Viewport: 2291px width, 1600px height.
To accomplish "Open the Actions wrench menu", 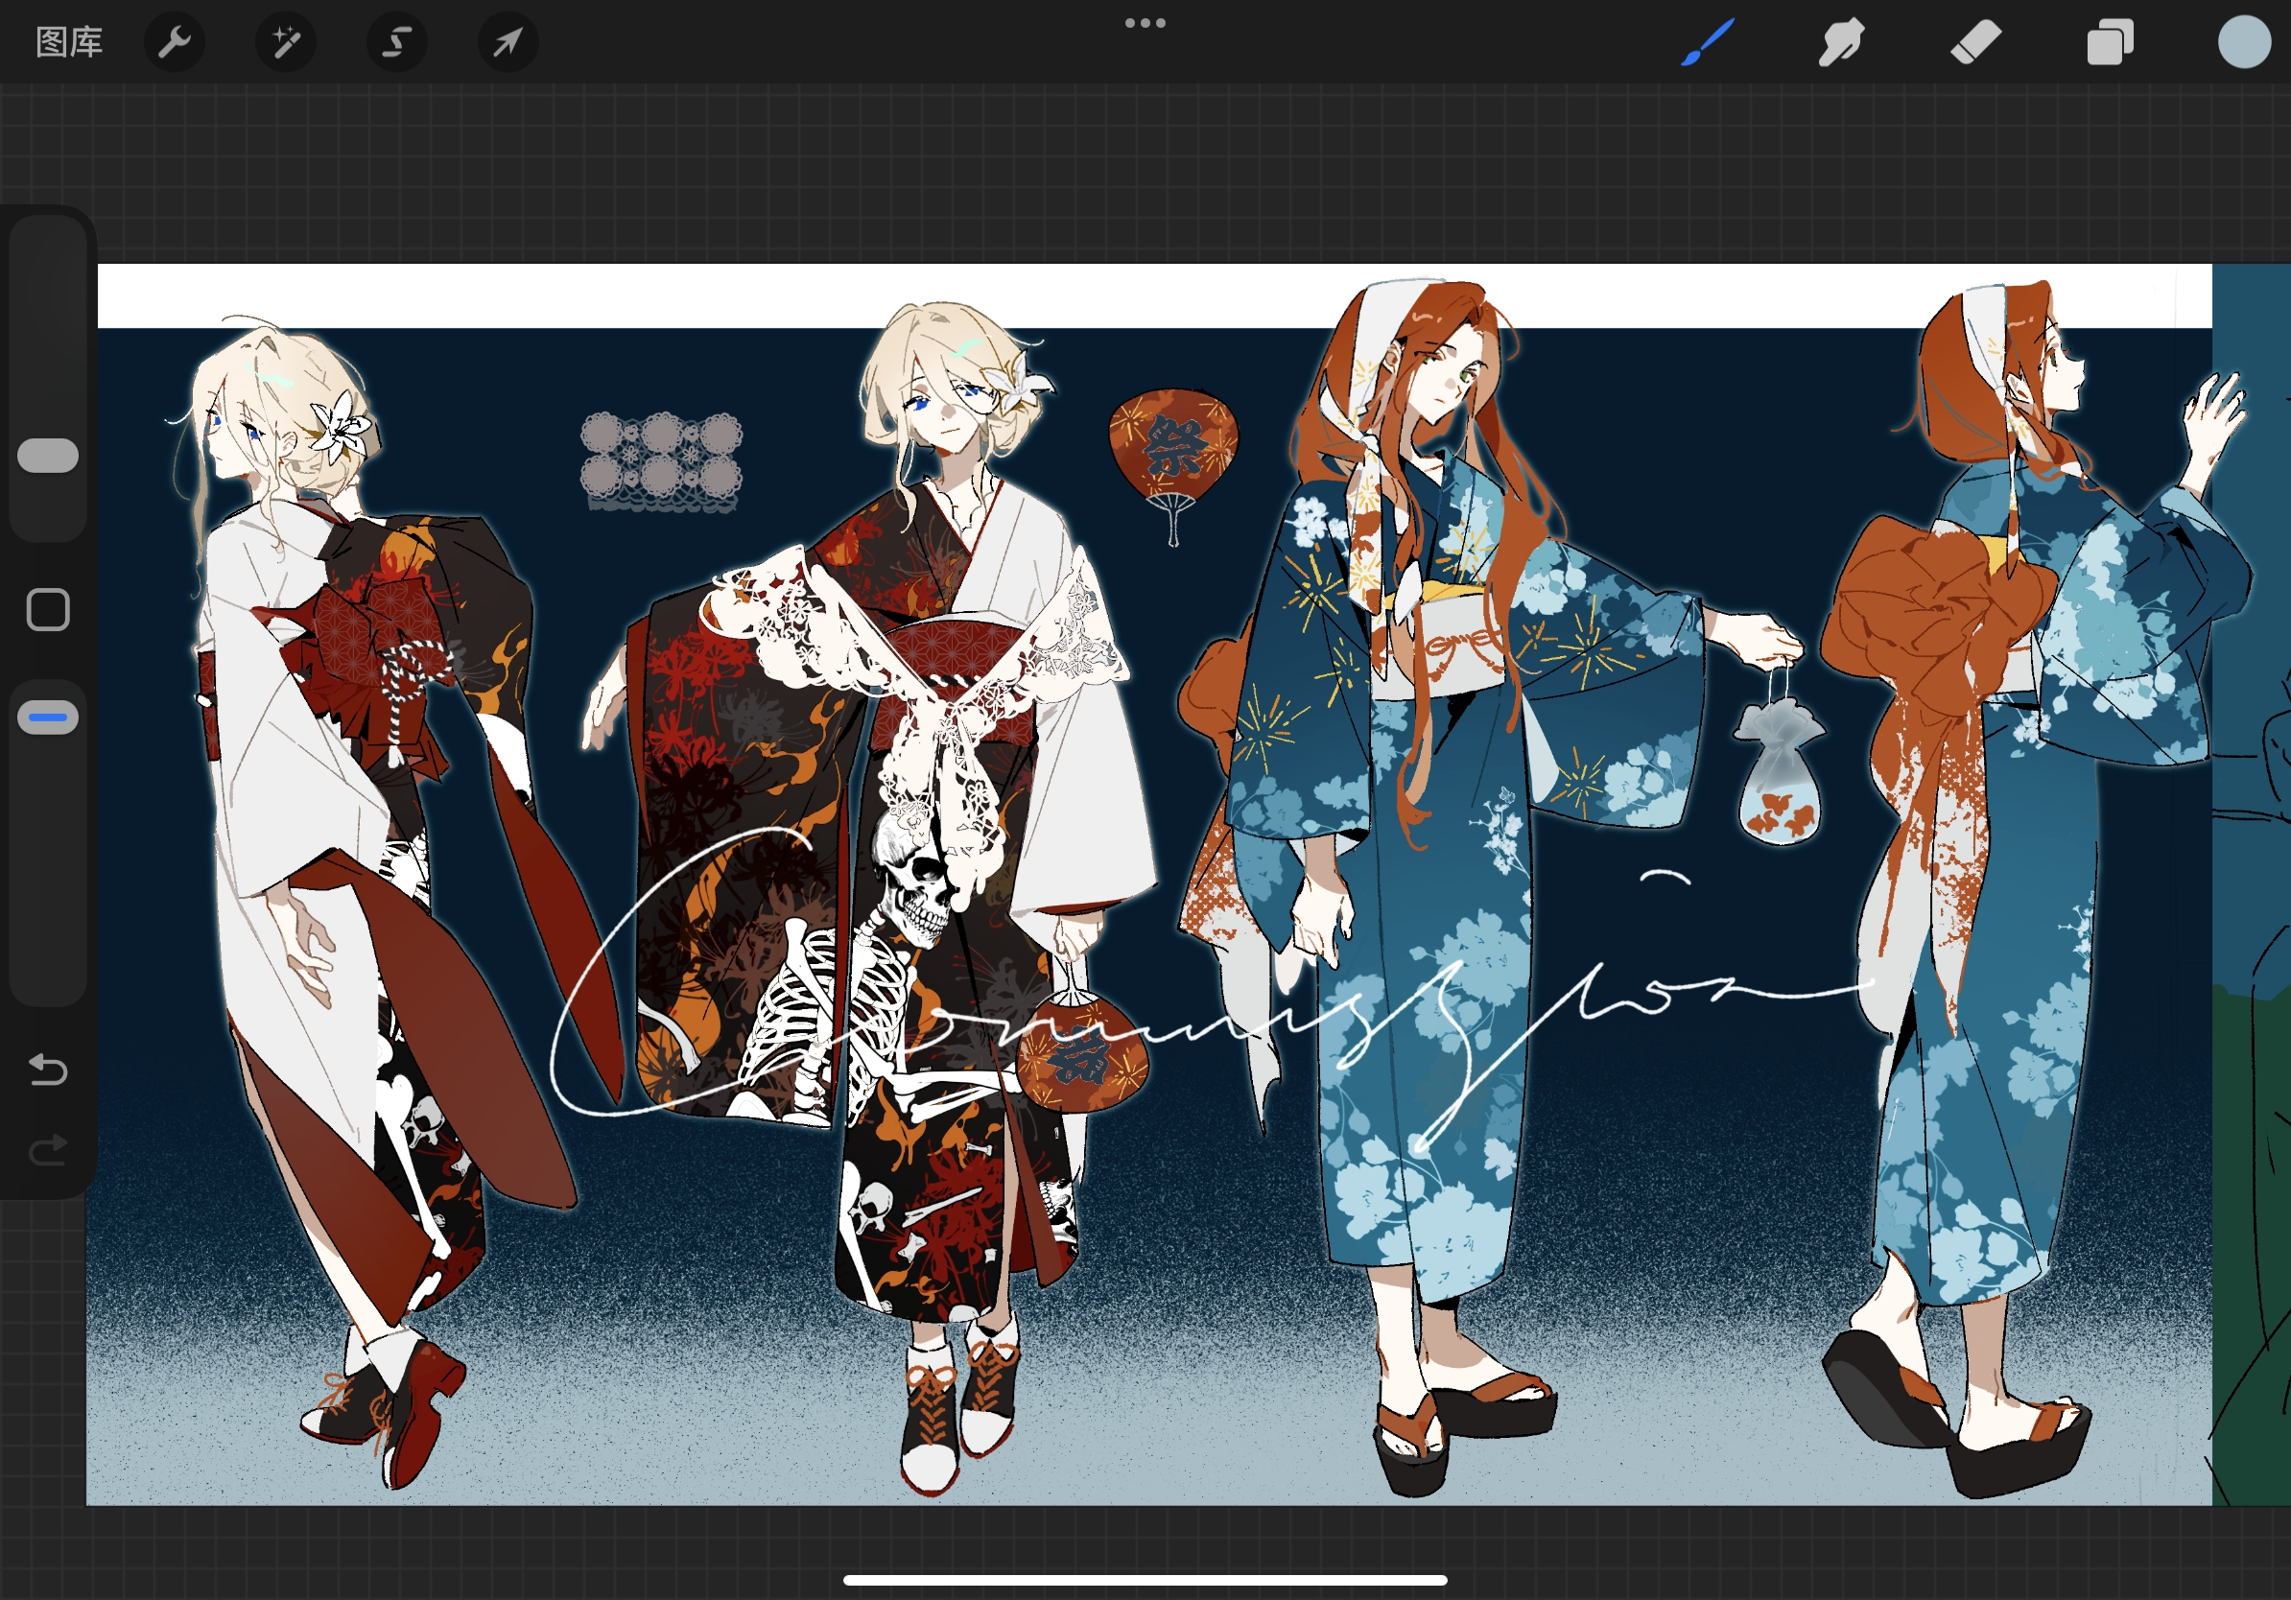I will (x=175, y=42).
